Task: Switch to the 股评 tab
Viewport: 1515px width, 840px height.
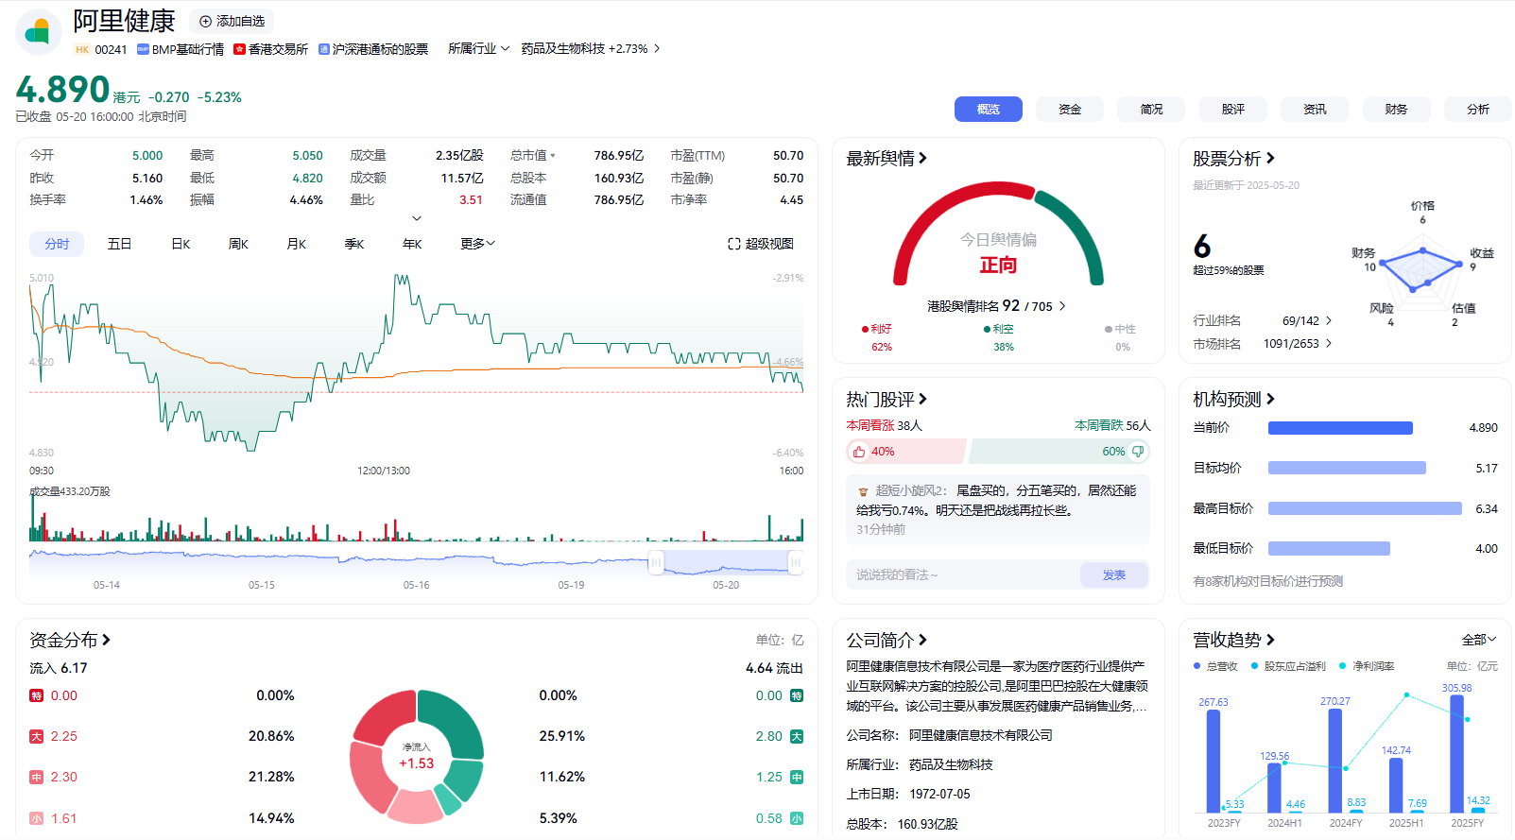Action: [1233, 110]
